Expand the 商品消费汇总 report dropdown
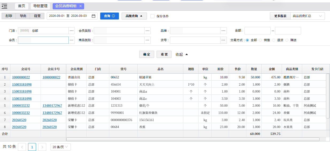Screen dimensions: 330x151 pos(307,16)
